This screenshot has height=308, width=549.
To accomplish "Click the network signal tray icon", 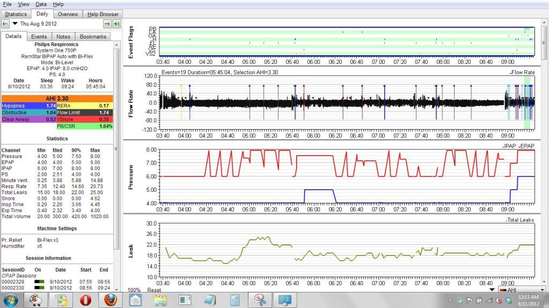I will 489,301.
